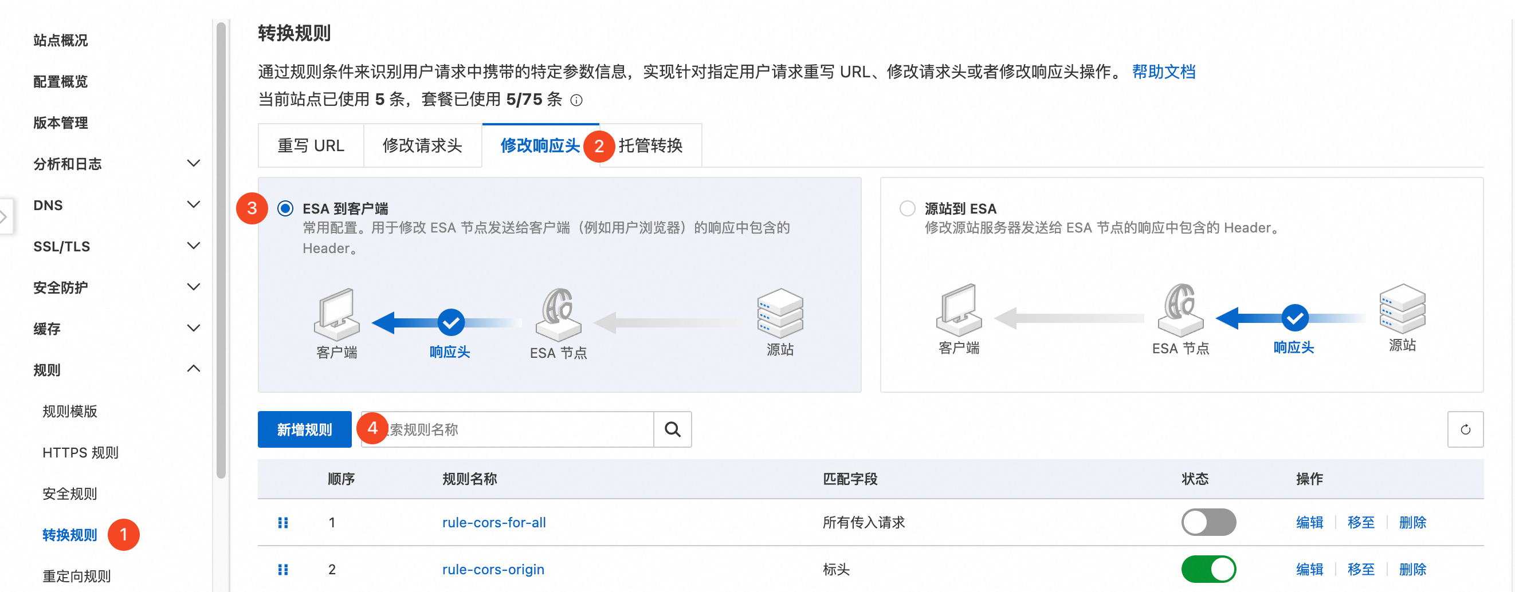The width and height of the screenshot is (1515, 592).
Task: Select the ESA 到客户端 radio option
Action: point(285,208)
